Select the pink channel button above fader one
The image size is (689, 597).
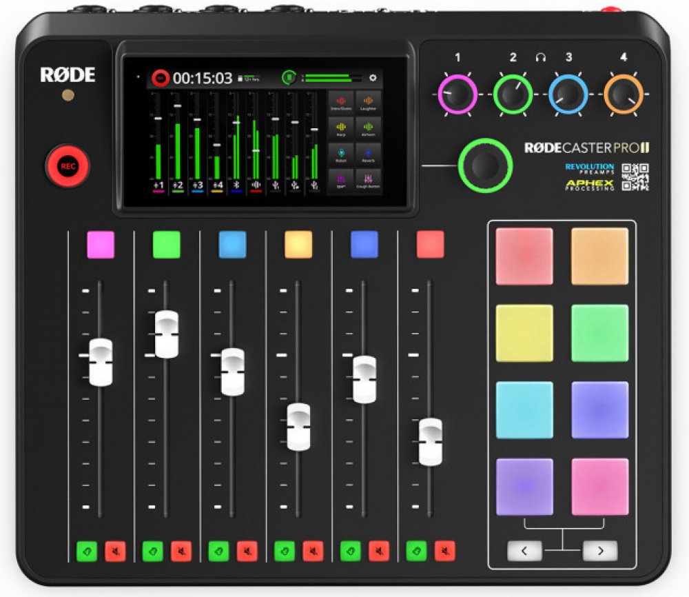101,245
